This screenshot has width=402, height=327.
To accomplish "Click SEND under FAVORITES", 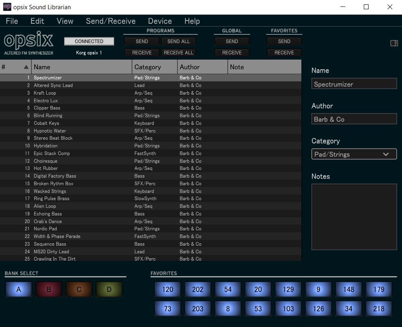I will point(284,41).
